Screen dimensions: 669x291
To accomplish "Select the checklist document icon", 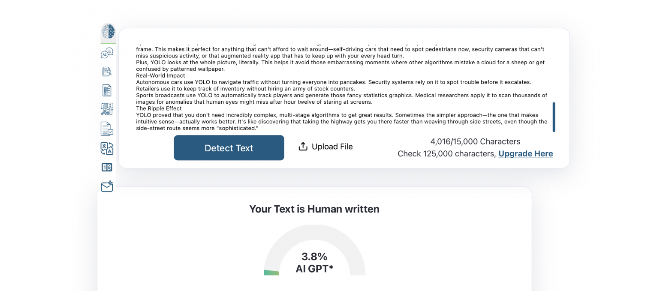I will tap(107, 90).
